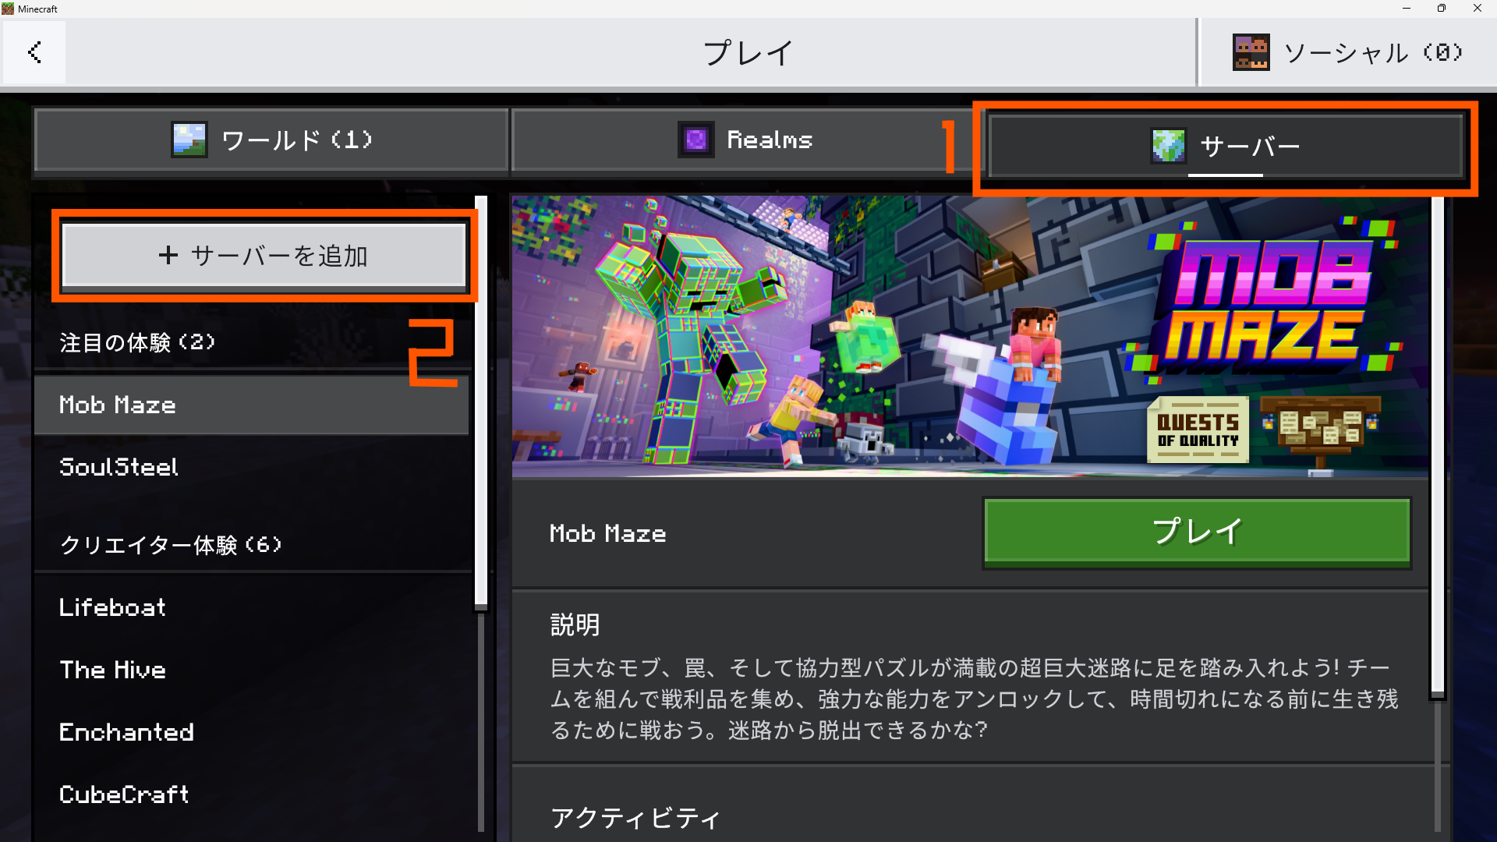Click the back arrow icon
1497x842 pixels.
click(x=34, y=52)
